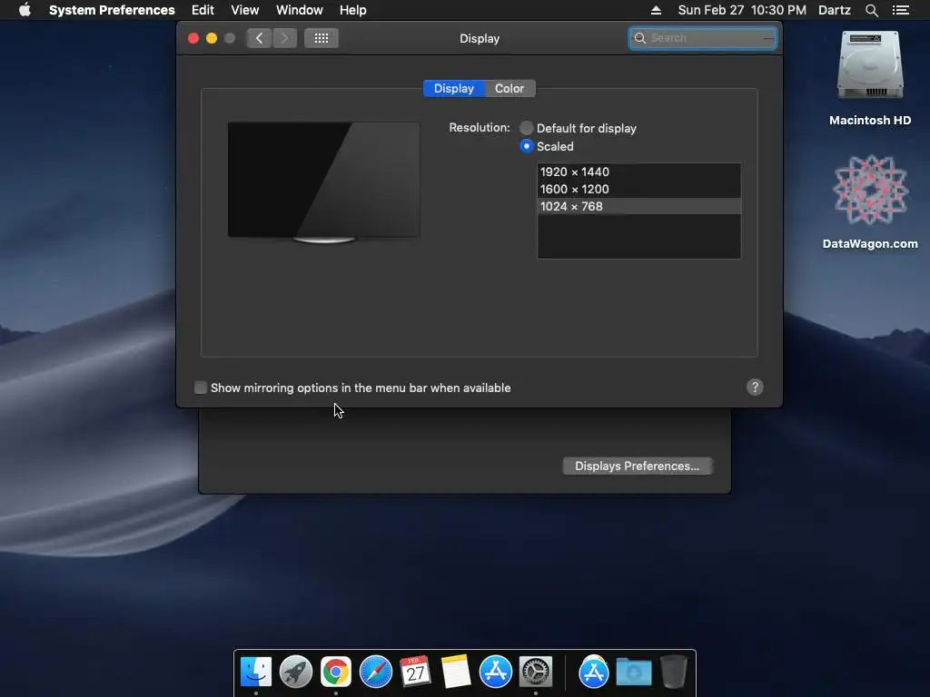Switch to the Color tab
The height and width of the screenshot is (697, 930).
[x=510, y=88]
